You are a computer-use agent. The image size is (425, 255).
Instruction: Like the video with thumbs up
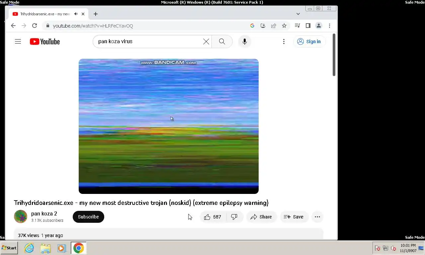point(213,217)
